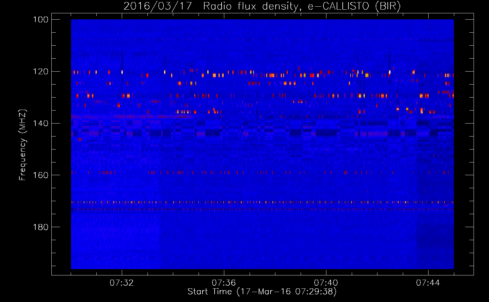The width and height of the screenshot is (489, 302).
Task: Click the 180 frequency tick label
Action: coord(40,227)
